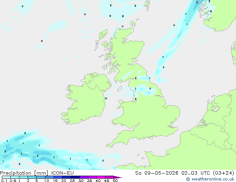This screenshot has width=236, height=182.
Task: Click the '0.5' legend scale label
Action: tap(13, 181)
